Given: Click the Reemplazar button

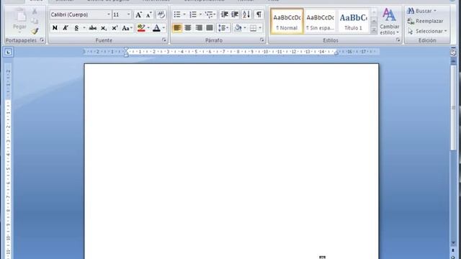Looking at the screenshot, I should click(x=425, y=21).
